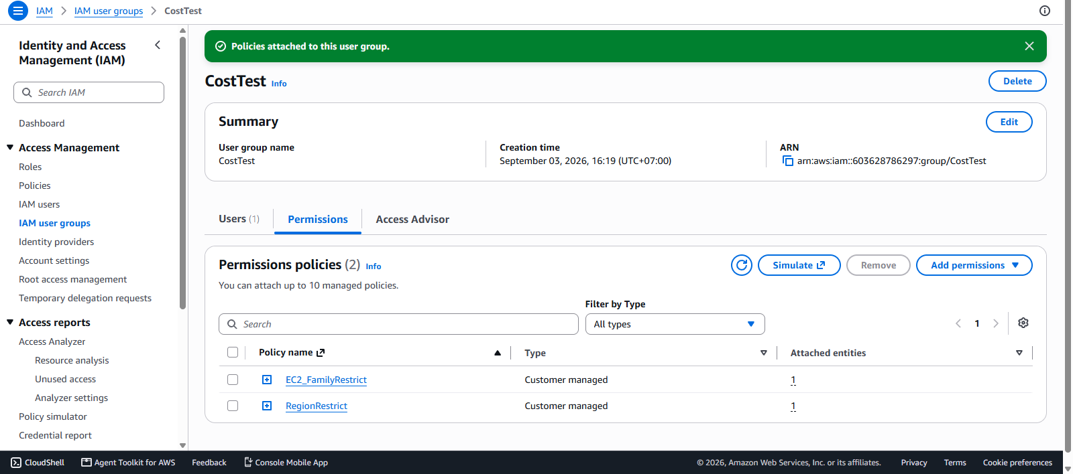Sort the Type column

[764, 353]
